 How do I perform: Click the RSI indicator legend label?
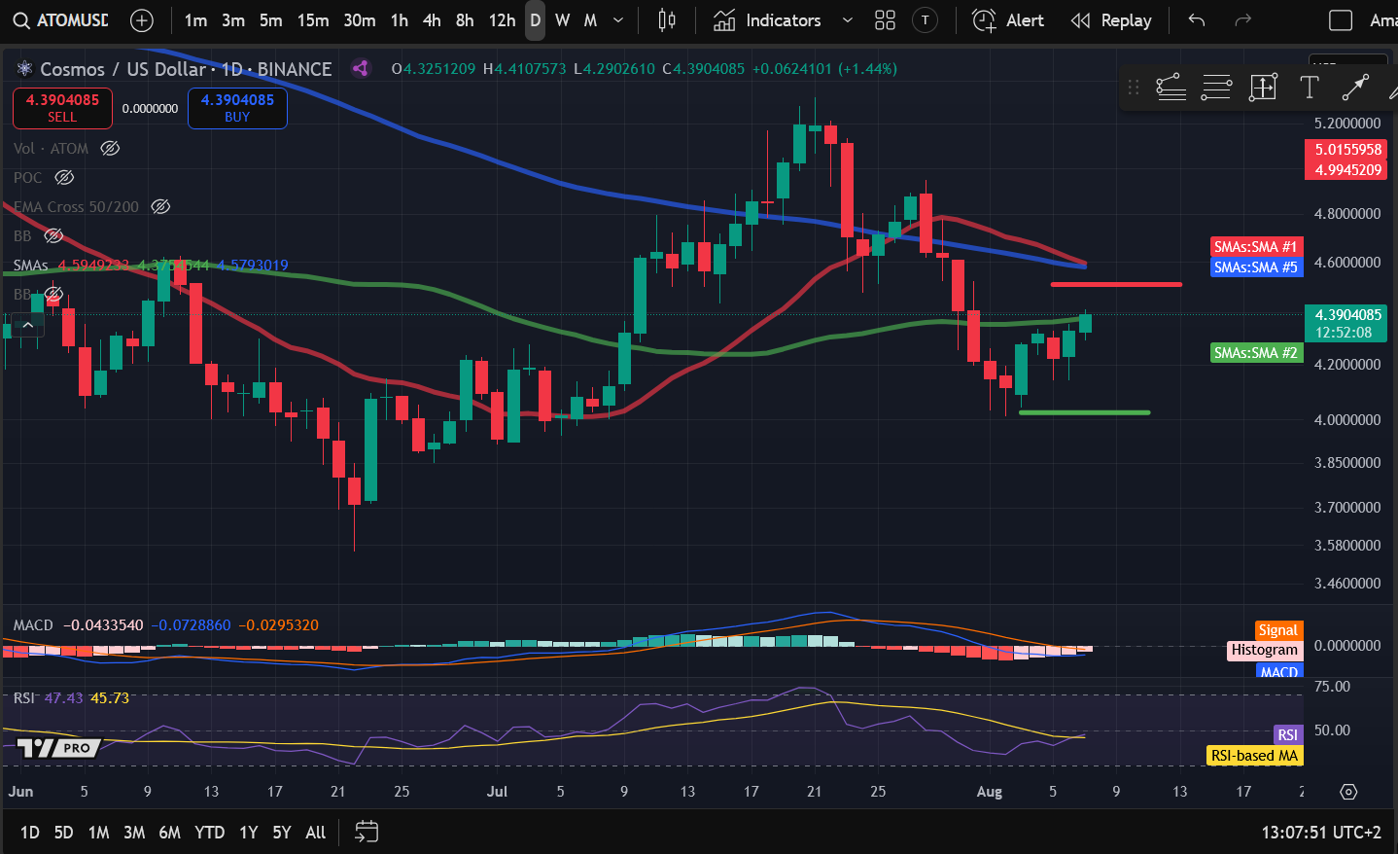pos(23,697)
